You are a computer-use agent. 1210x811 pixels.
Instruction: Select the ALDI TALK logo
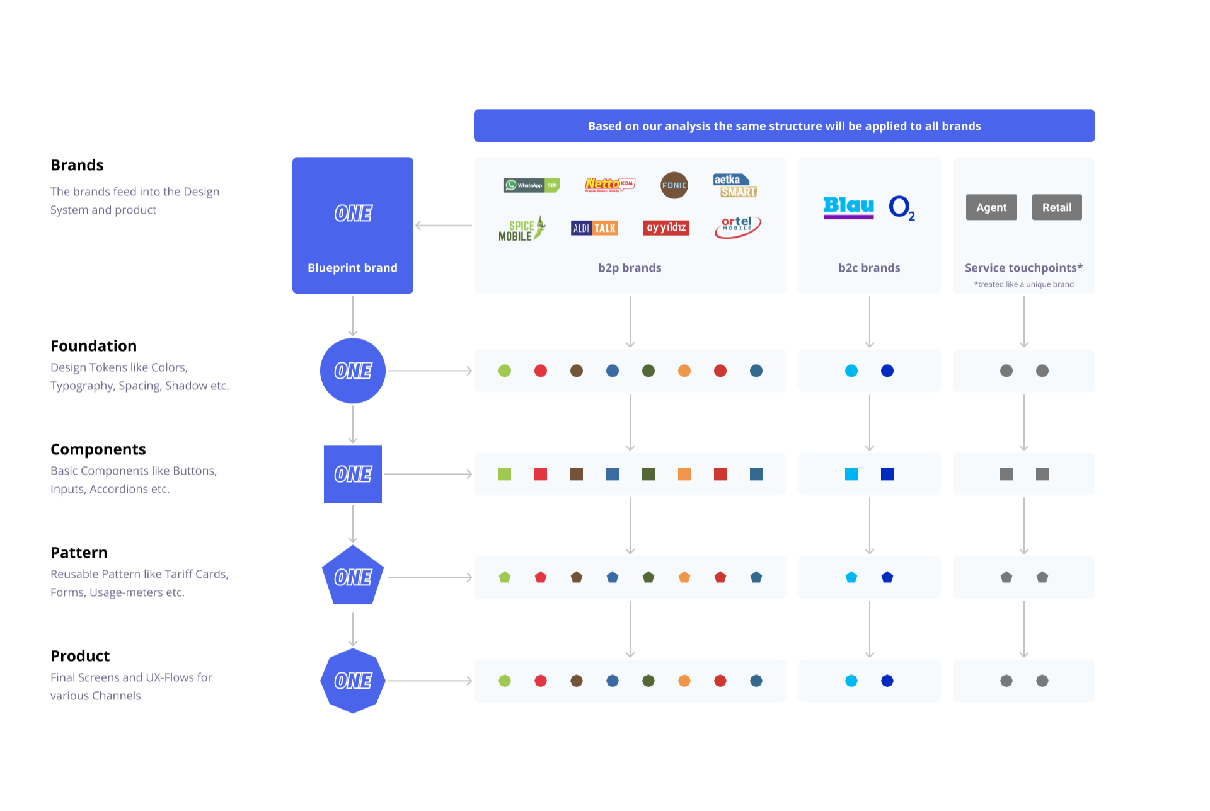(x=594, y=228)
